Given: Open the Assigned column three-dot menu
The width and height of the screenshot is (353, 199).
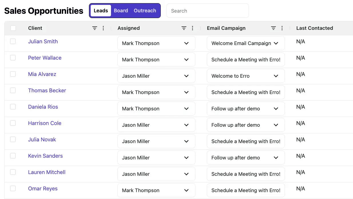Looking at the screenshot, I should 193,28.
